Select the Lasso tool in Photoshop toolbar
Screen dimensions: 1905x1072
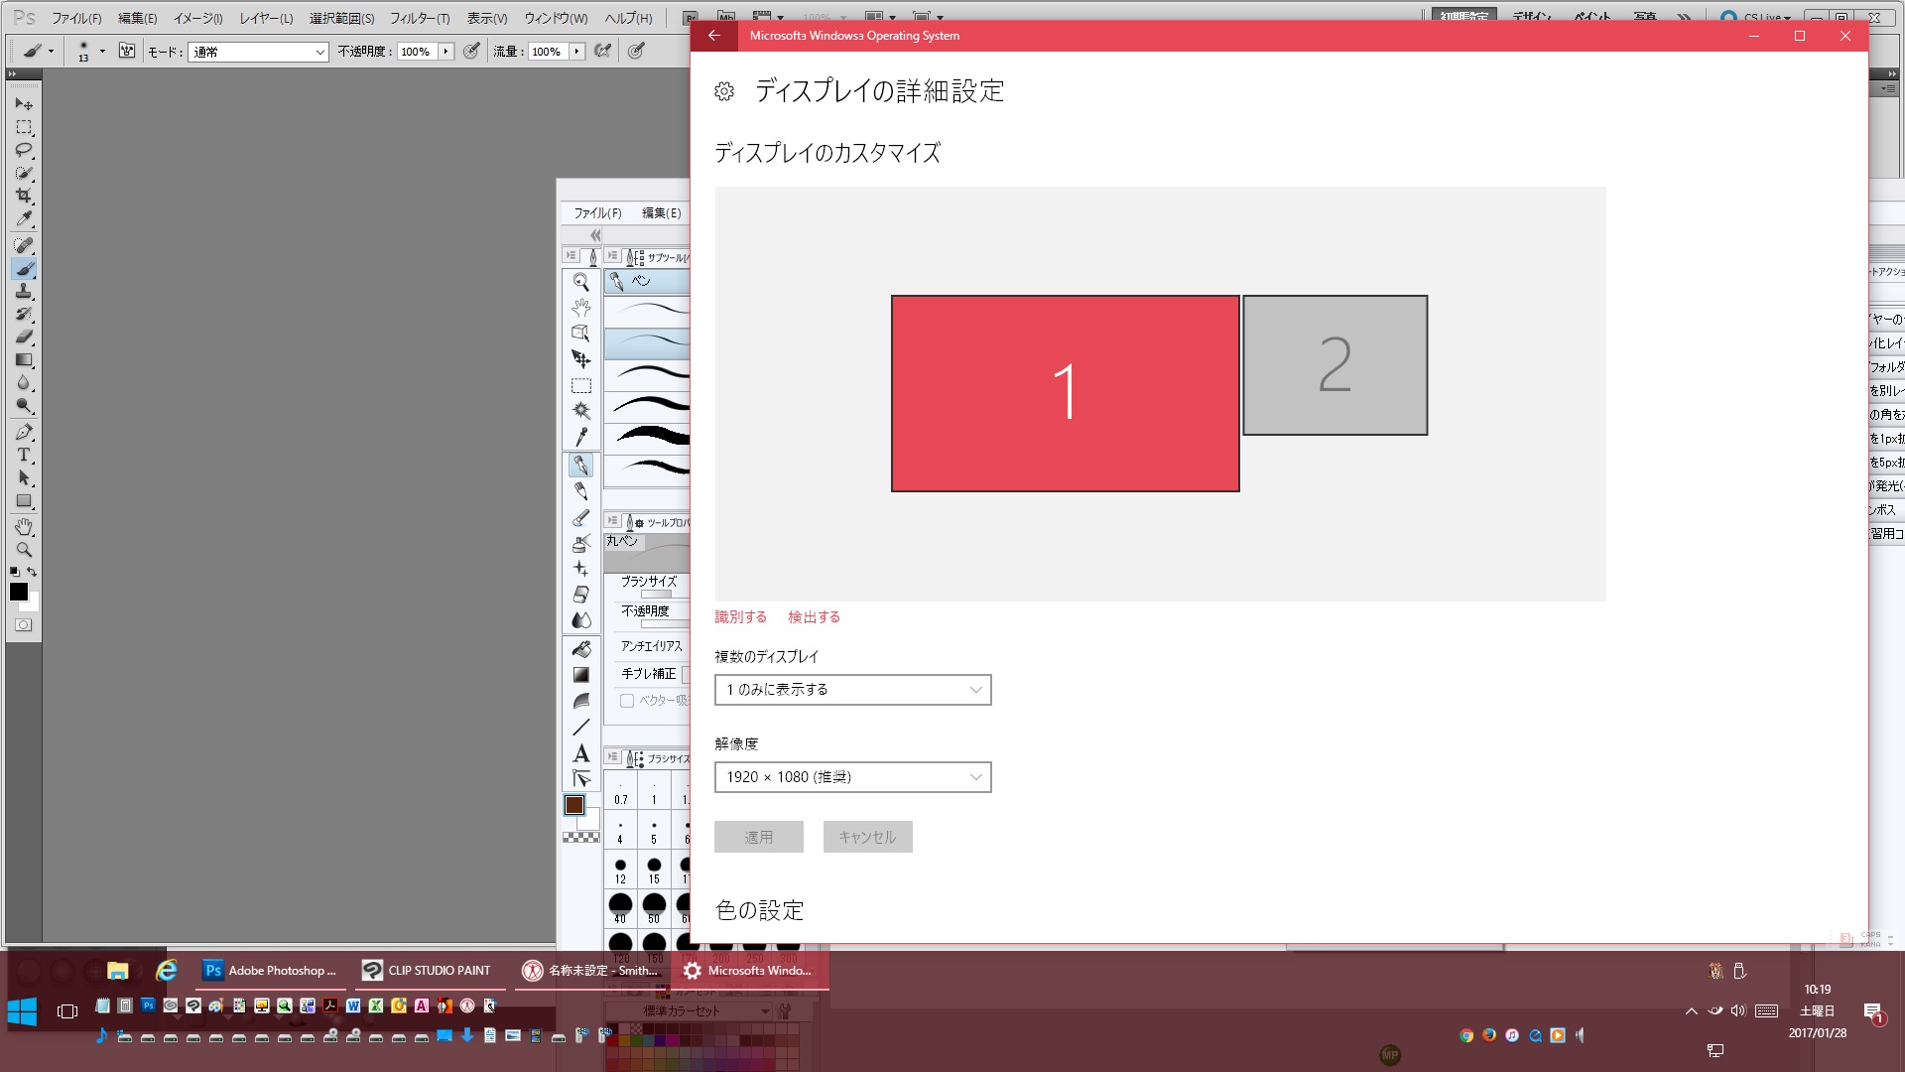[x=24, y=150]
